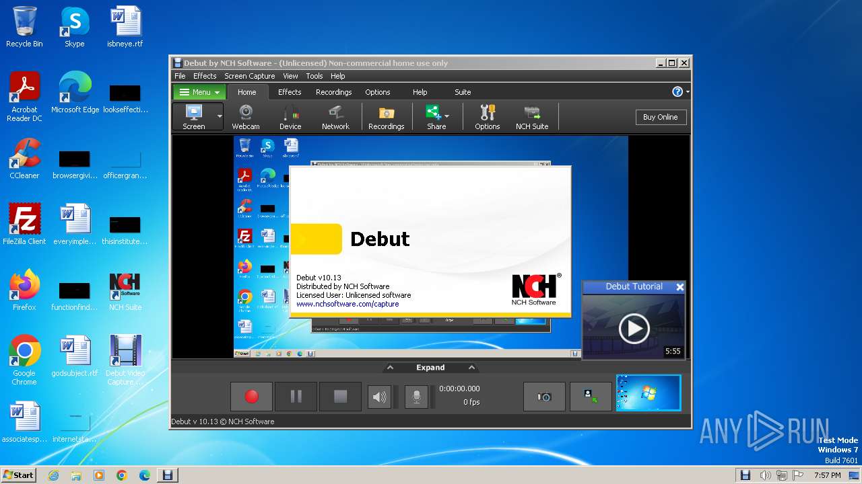Open the View menu
Viewport: 862px width, 484px height.
pos(290,76)
